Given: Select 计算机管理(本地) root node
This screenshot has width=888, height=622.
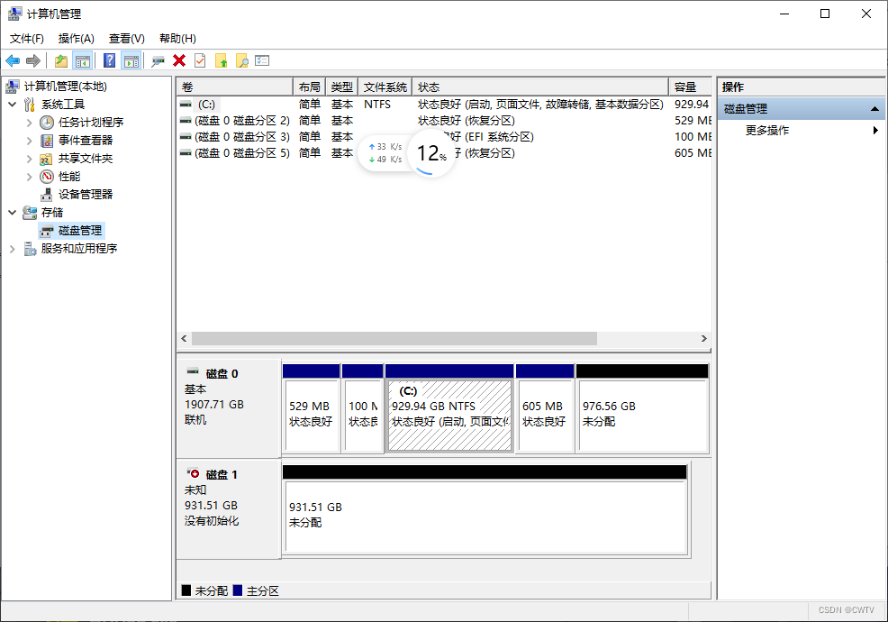Looking at the screenshot, I should 65,87.
